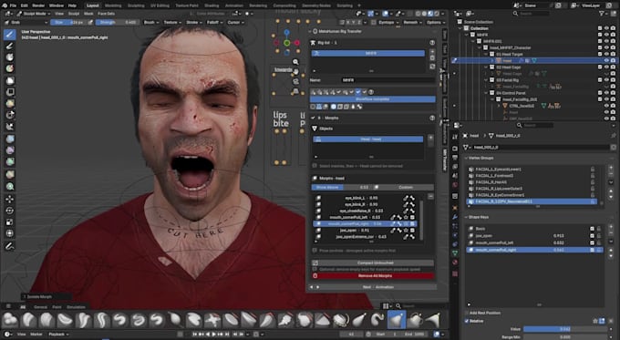Toggle the checkbox for 02 Head Cage
This screenshot has height=340, width=620.
coord(600,67)
